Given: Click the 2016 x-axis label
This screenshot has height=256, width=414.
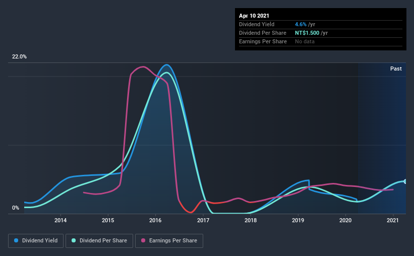Looking at the screenshot, I should [155, 220].
